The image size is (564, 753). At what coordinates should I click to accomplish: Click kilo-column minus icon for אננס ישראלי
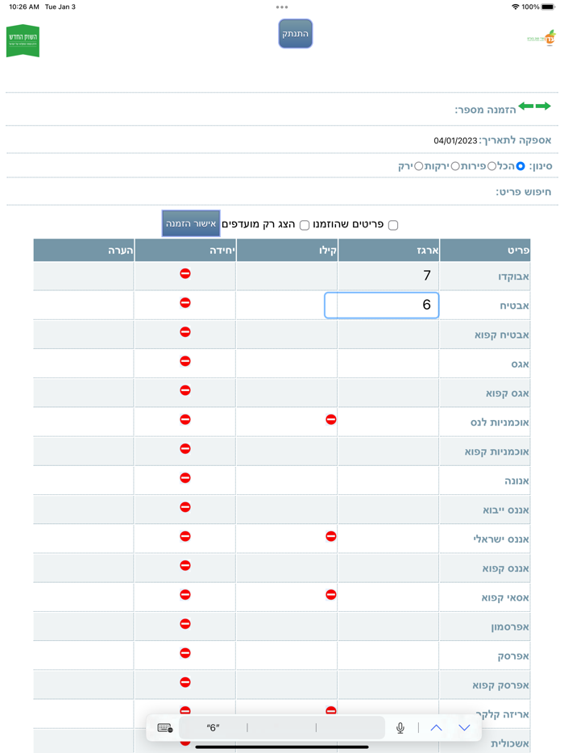click(x=330, y=536)
